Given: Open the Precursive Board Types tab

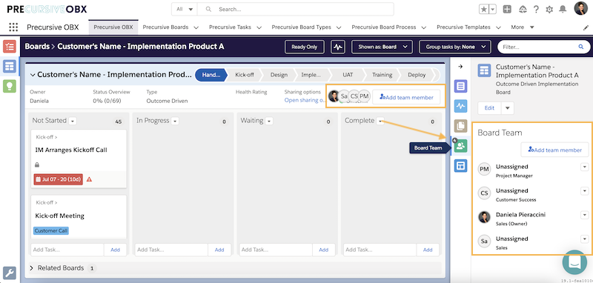Looking at the screenshot, I should click(301, 27).
